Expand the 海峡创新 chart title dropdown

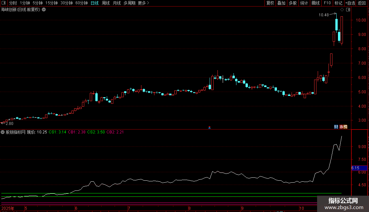[x=44, y=10]
